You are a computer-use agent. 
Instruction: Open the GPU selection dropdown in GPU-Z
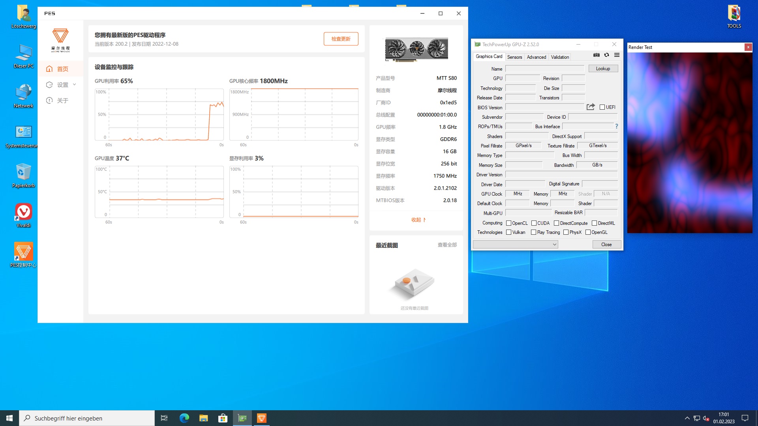[x=516, y=245]
